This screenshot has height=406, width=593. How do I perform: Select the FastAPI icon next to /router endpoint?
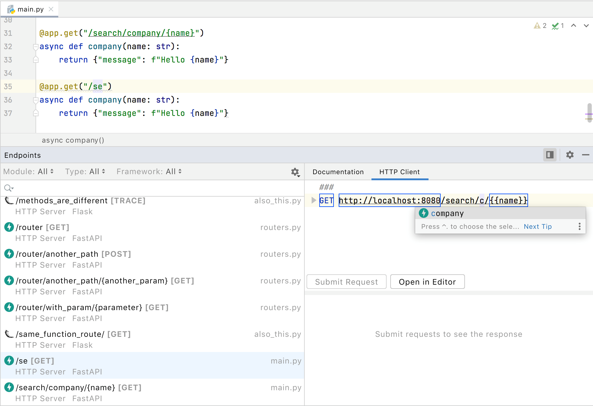(9, 227)
